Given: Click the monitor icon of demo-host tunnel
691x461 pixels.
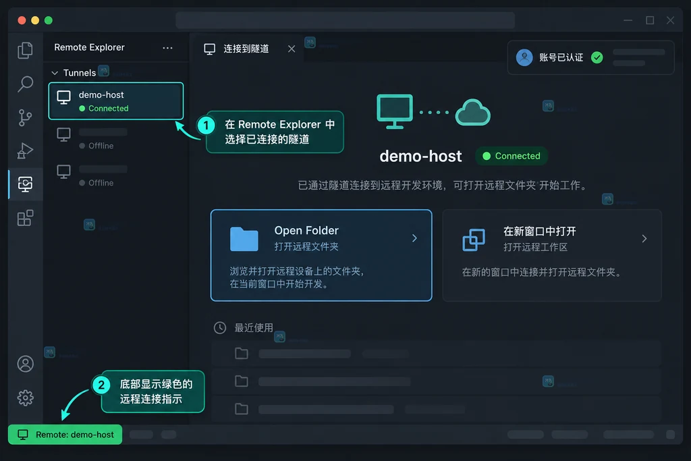Looking at the screenshot, I should pos(64,97).
